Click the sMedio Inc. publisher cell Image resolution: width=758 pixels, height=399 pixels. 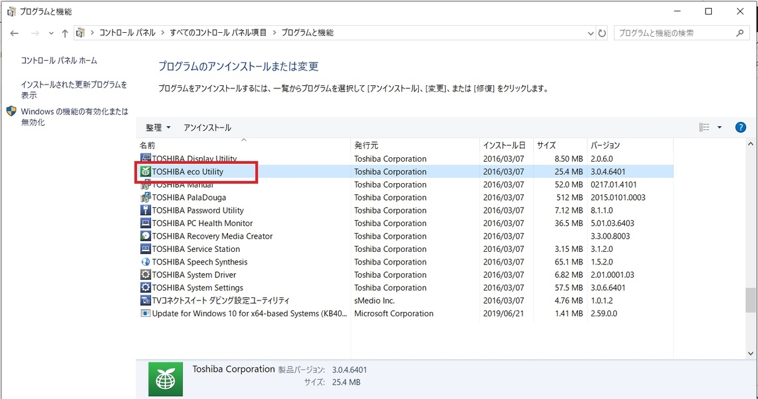(375, 301)
